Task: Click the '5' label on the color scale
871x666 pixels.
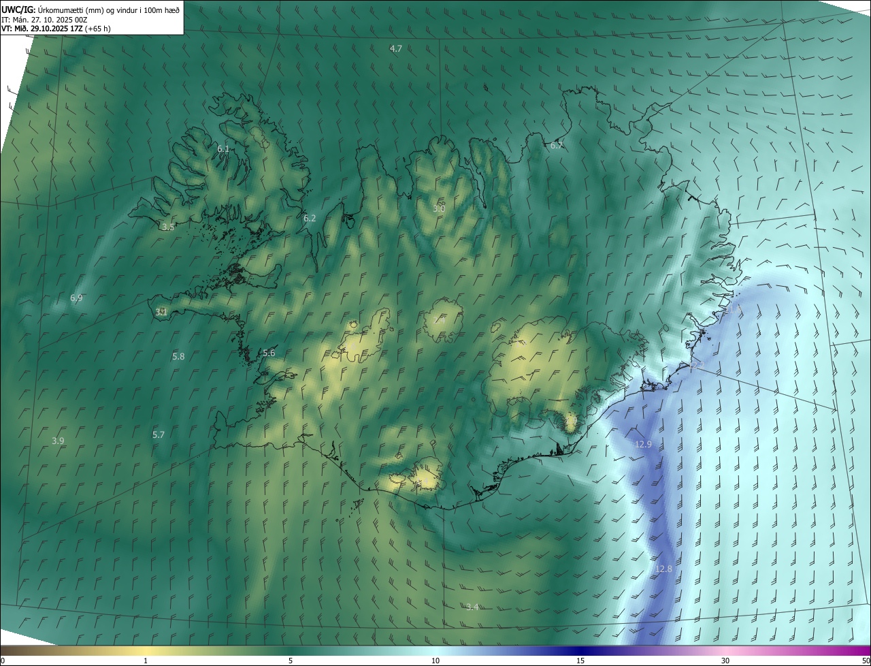Action: [291, 661]
